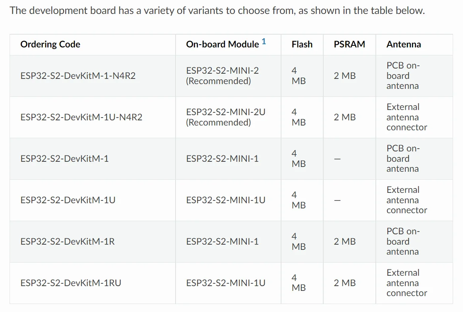Screen dimensions: 463x312
Task: Click the antenna cell in the first data row
Action: (402, 76)
